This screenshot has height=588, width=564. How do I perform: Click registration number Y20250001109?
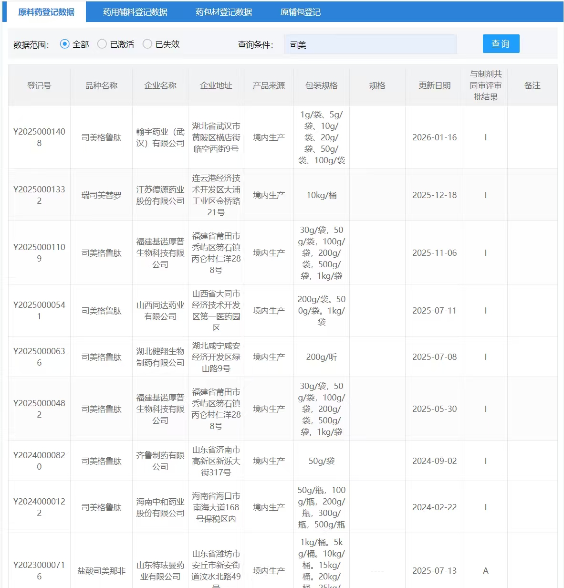[x=39, y=253]
